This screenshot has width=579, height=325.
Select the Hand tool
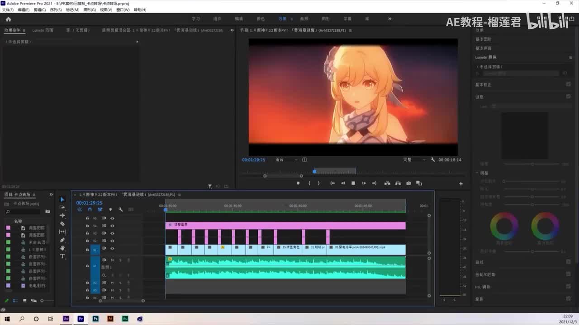(x=62, y=248)
